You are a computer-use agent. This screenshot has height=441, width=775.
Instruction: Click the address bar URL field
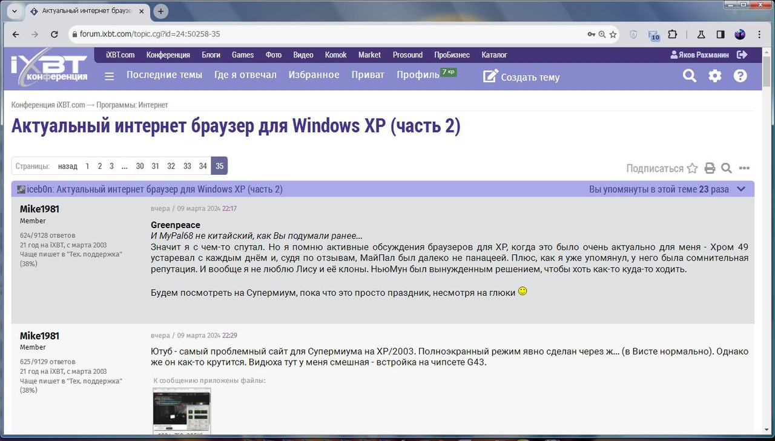[327, 34]
